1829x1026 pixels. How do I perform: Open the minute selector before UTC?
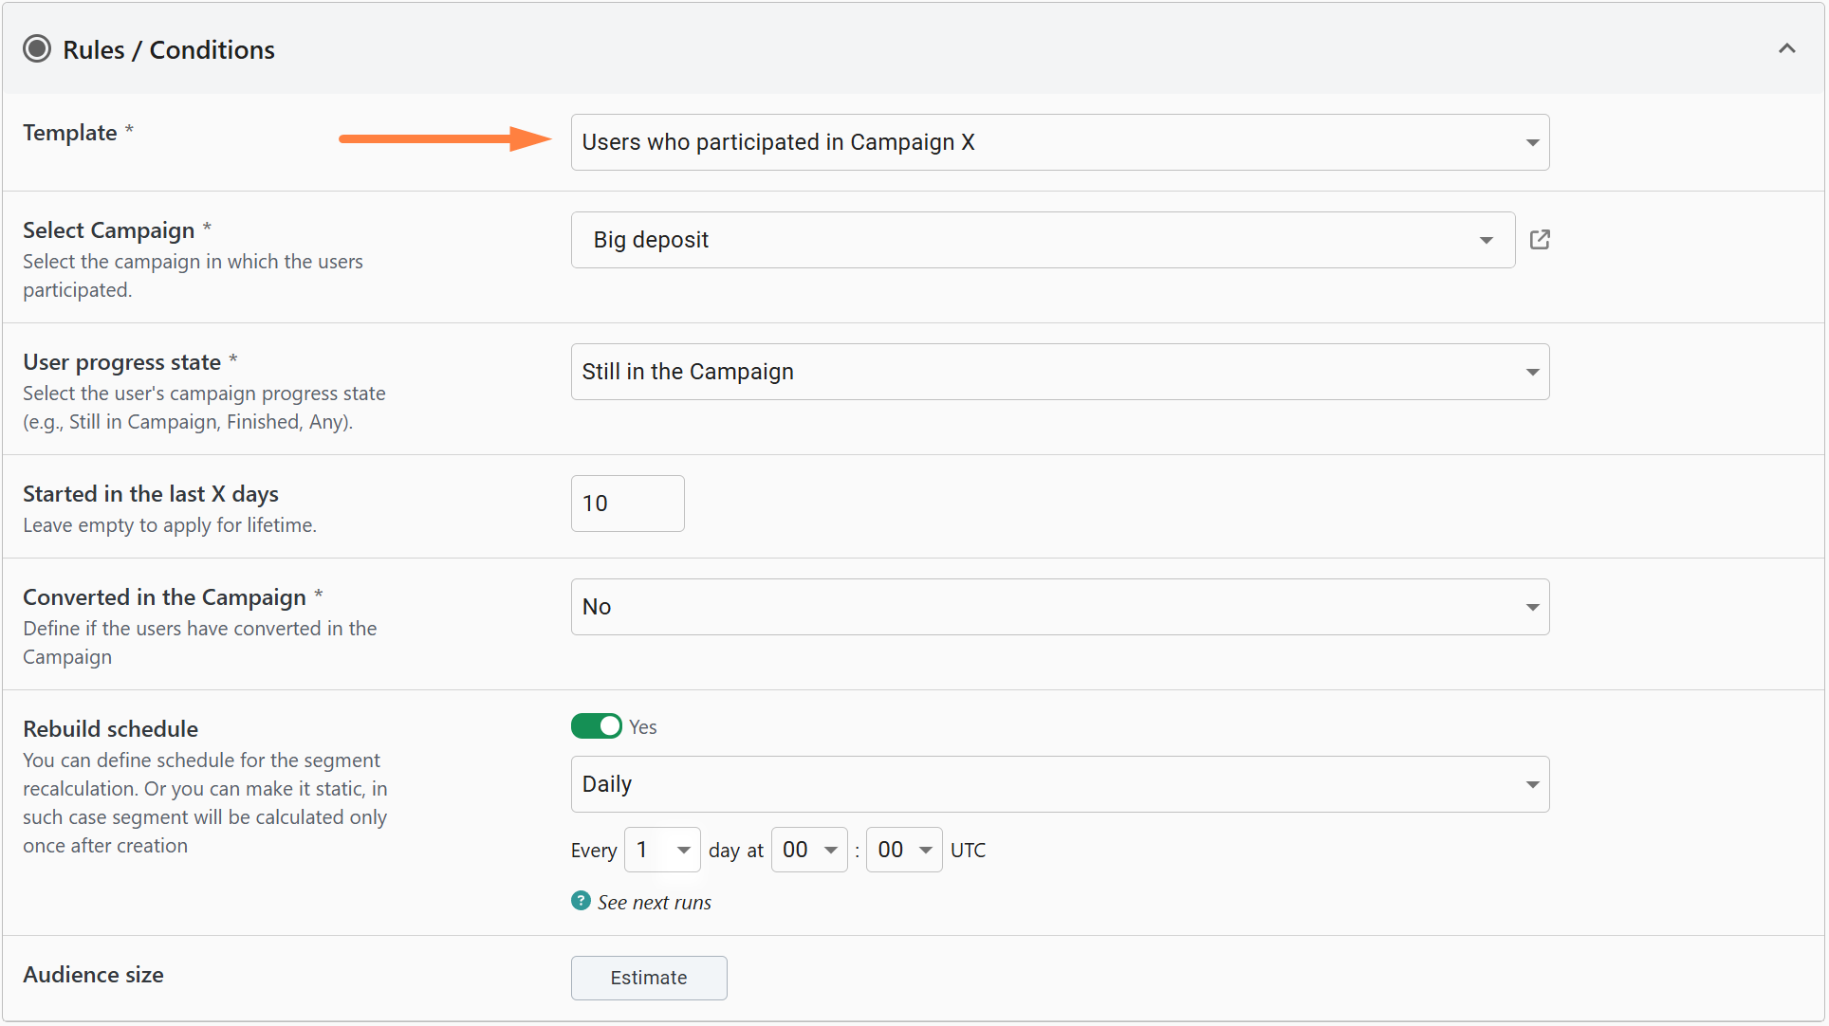pos(903,850)
